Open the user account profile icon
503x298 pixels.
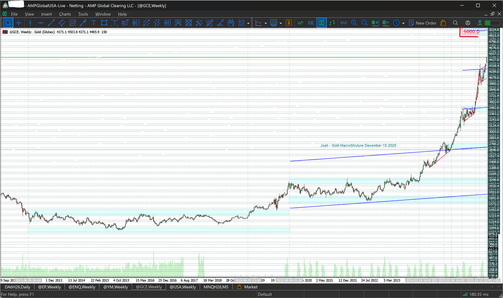click(x=468, y=23)
